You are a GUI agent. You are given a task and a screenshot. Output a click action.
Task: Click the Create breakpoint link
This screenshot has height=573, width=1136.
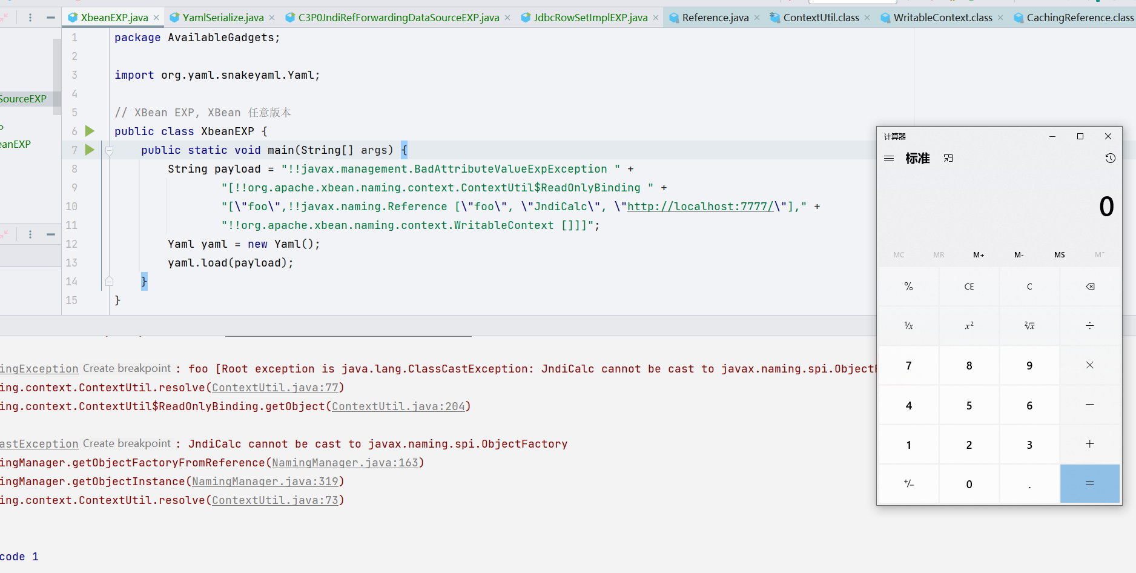click(x=127, y=368)
